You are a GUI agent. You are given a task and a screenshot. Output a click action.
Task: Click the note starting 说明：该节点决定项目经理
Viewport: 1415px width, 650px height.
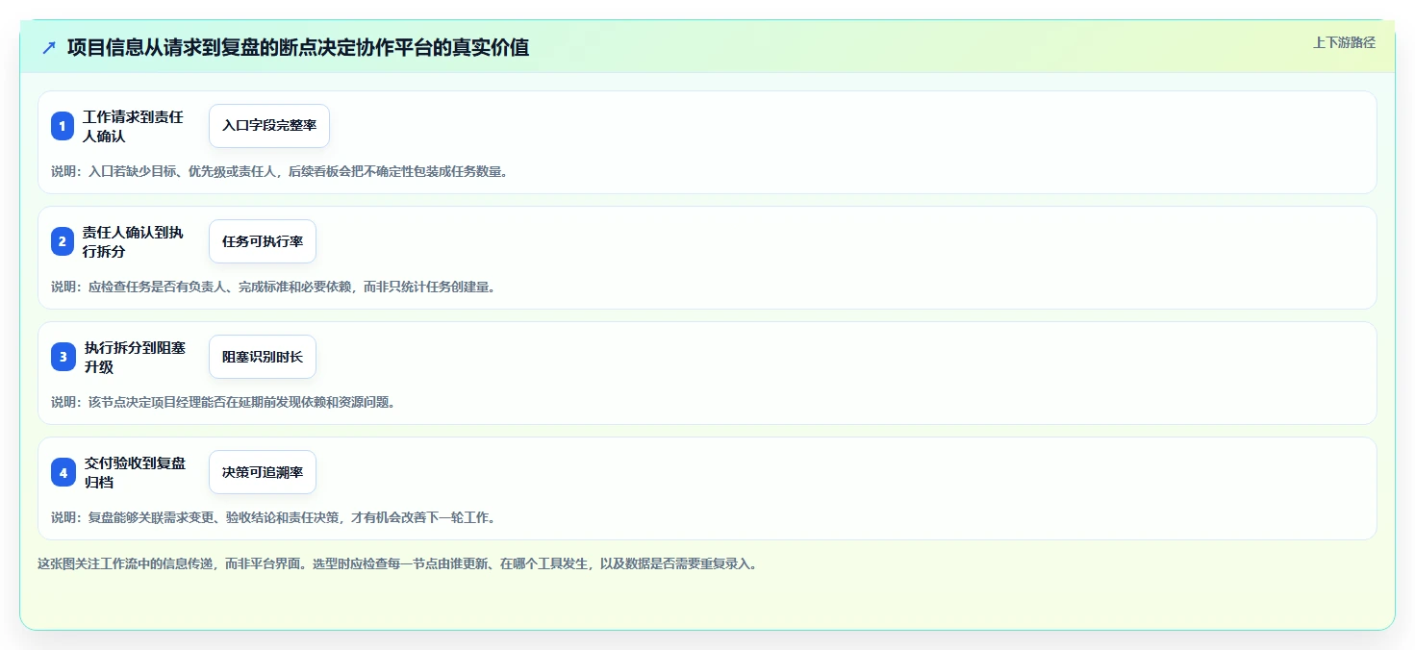pyautogui.click(x=223, y=402)
